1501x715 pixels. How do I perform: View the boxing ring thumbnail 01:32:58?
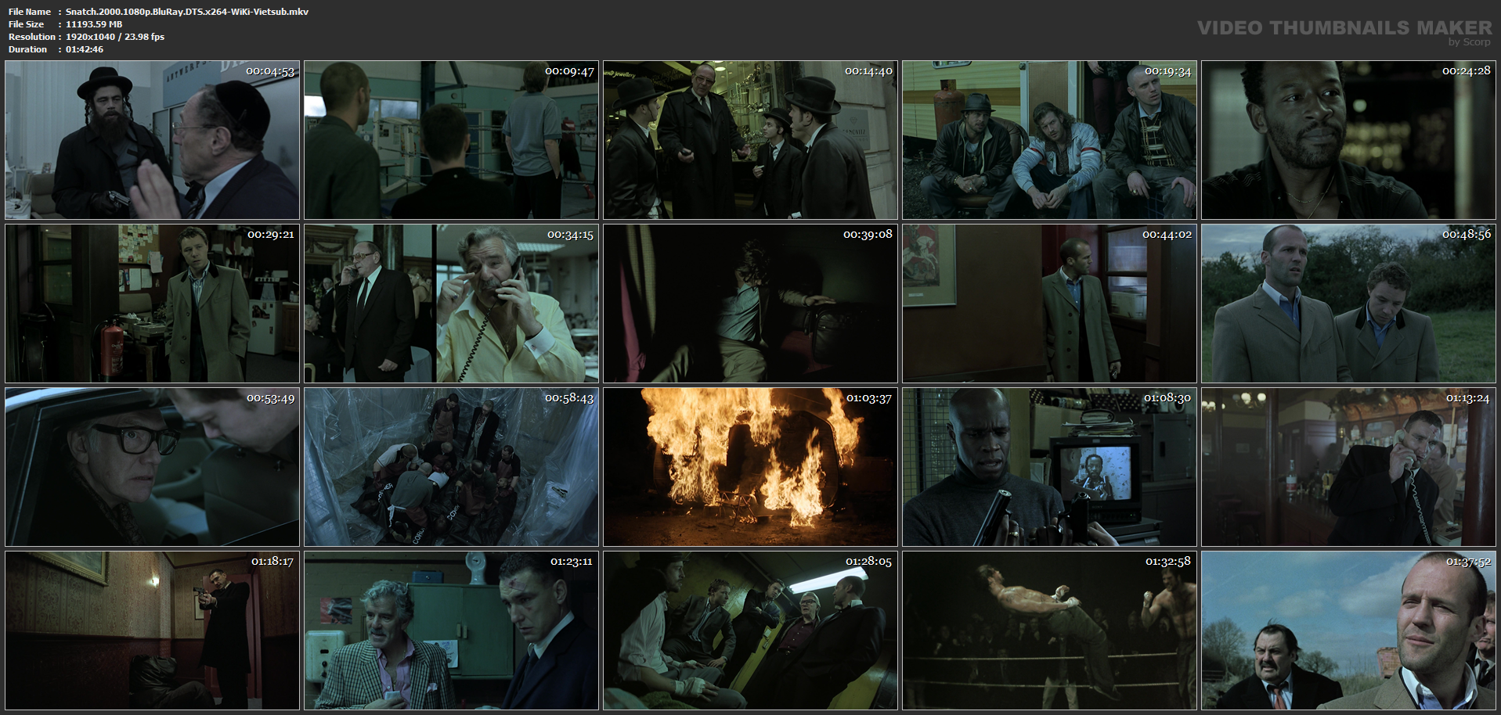tap(1049, 631)
